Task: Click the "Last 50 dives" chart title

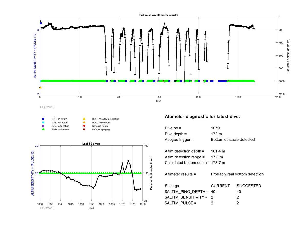Action: click(91, 144)
